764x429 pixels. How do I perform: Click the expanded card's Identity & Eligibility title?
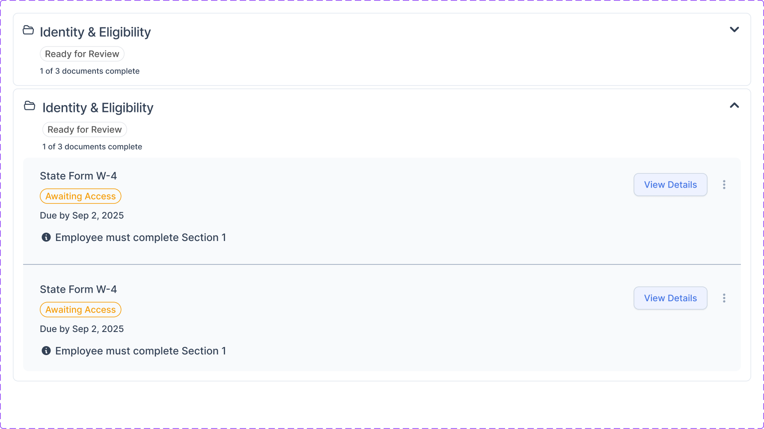tap(98, 108)
